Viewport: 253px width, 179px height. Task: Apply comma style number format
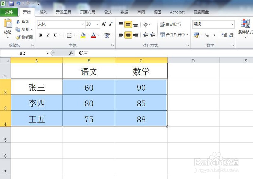click(x=214, y=35)
